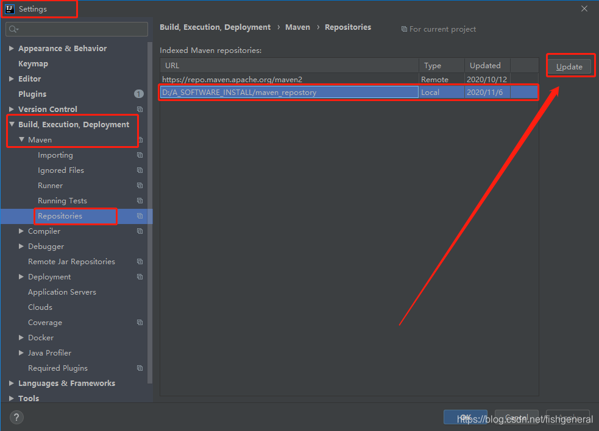599x431 pixels.
Task: Click the For current project icon
Action: coord(404,29)
